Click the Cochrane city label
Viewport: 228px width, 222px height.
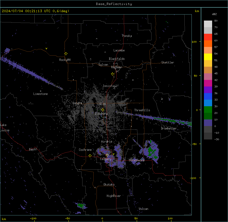coord(85,150)
